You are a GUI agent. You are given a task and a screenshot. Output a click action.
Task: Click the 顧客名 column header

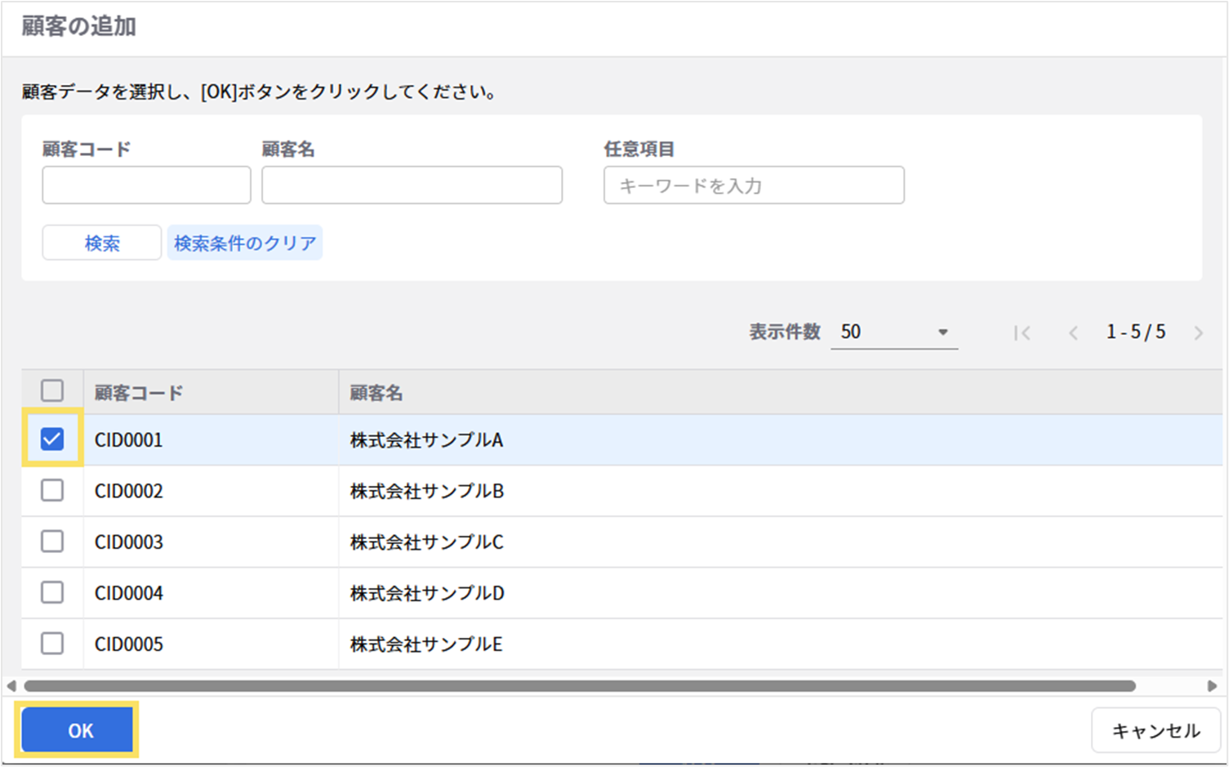pos(376,393)
